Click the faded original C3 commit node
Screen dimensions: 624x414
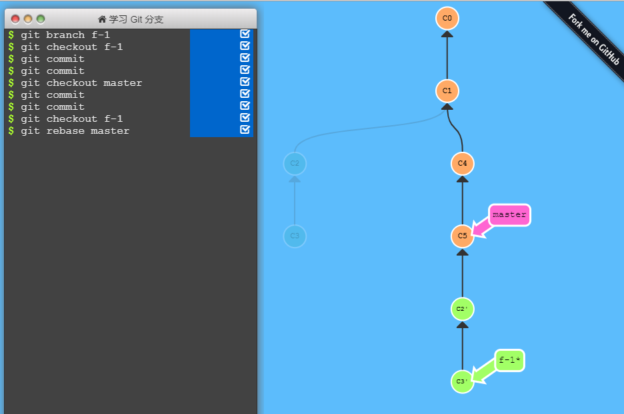[295, 236]
